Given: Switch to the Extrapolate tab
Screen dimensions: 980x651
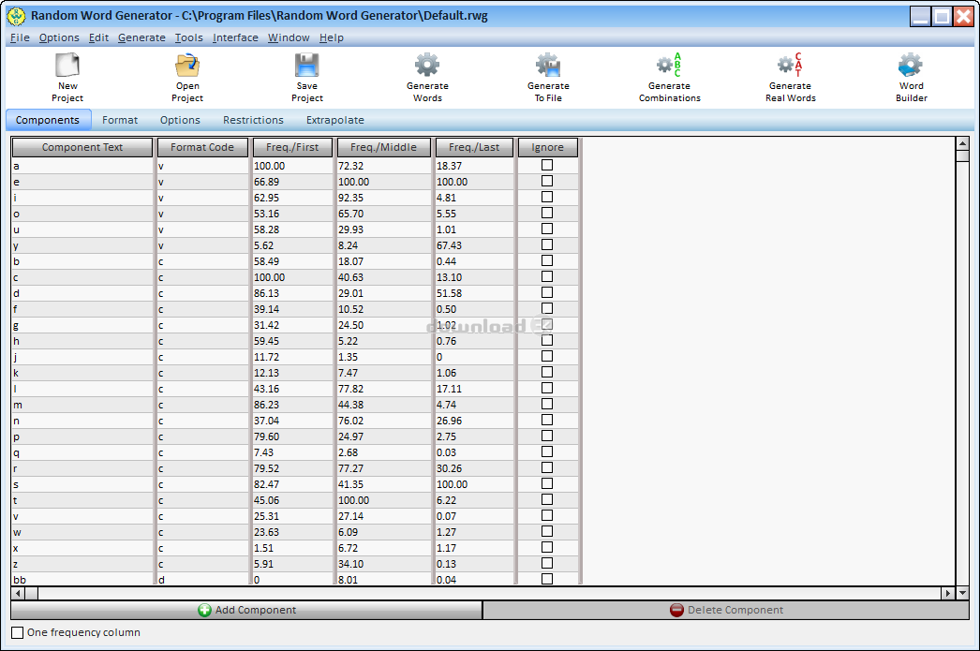Looking at the screenshot, I should point(335,120).
